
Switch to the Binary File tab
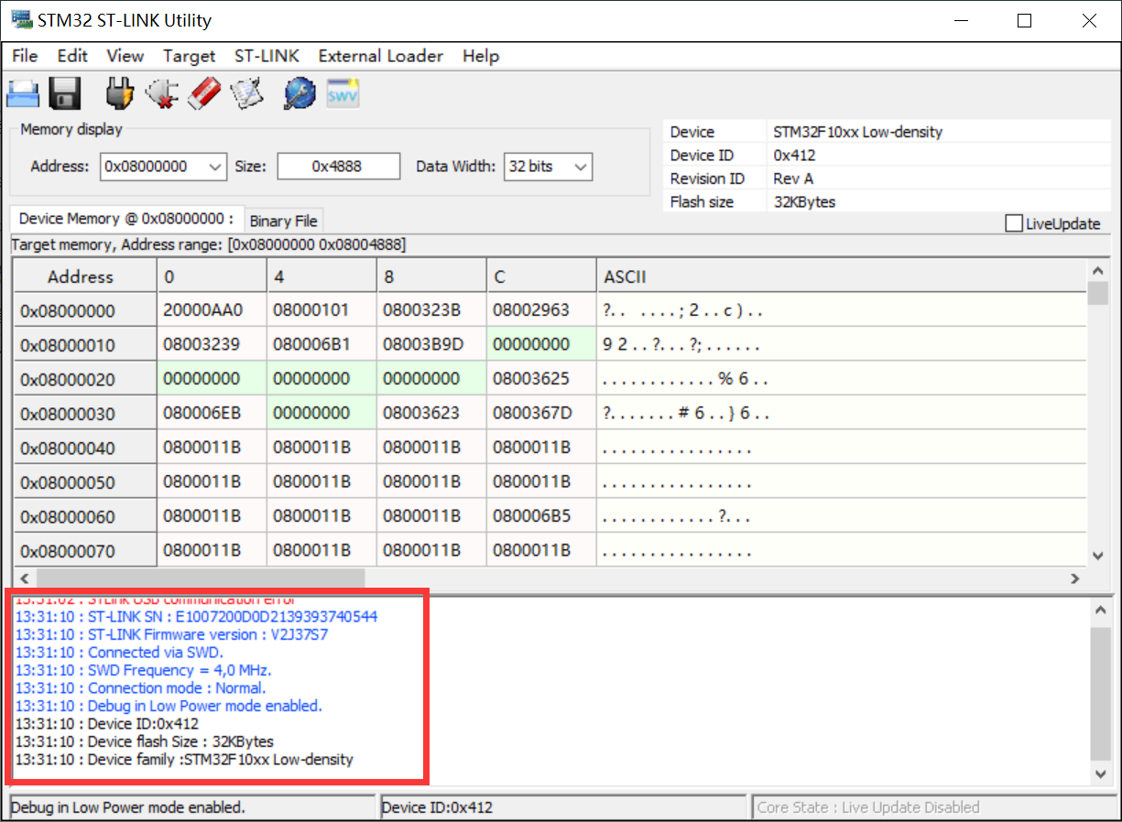pos(283,221)
